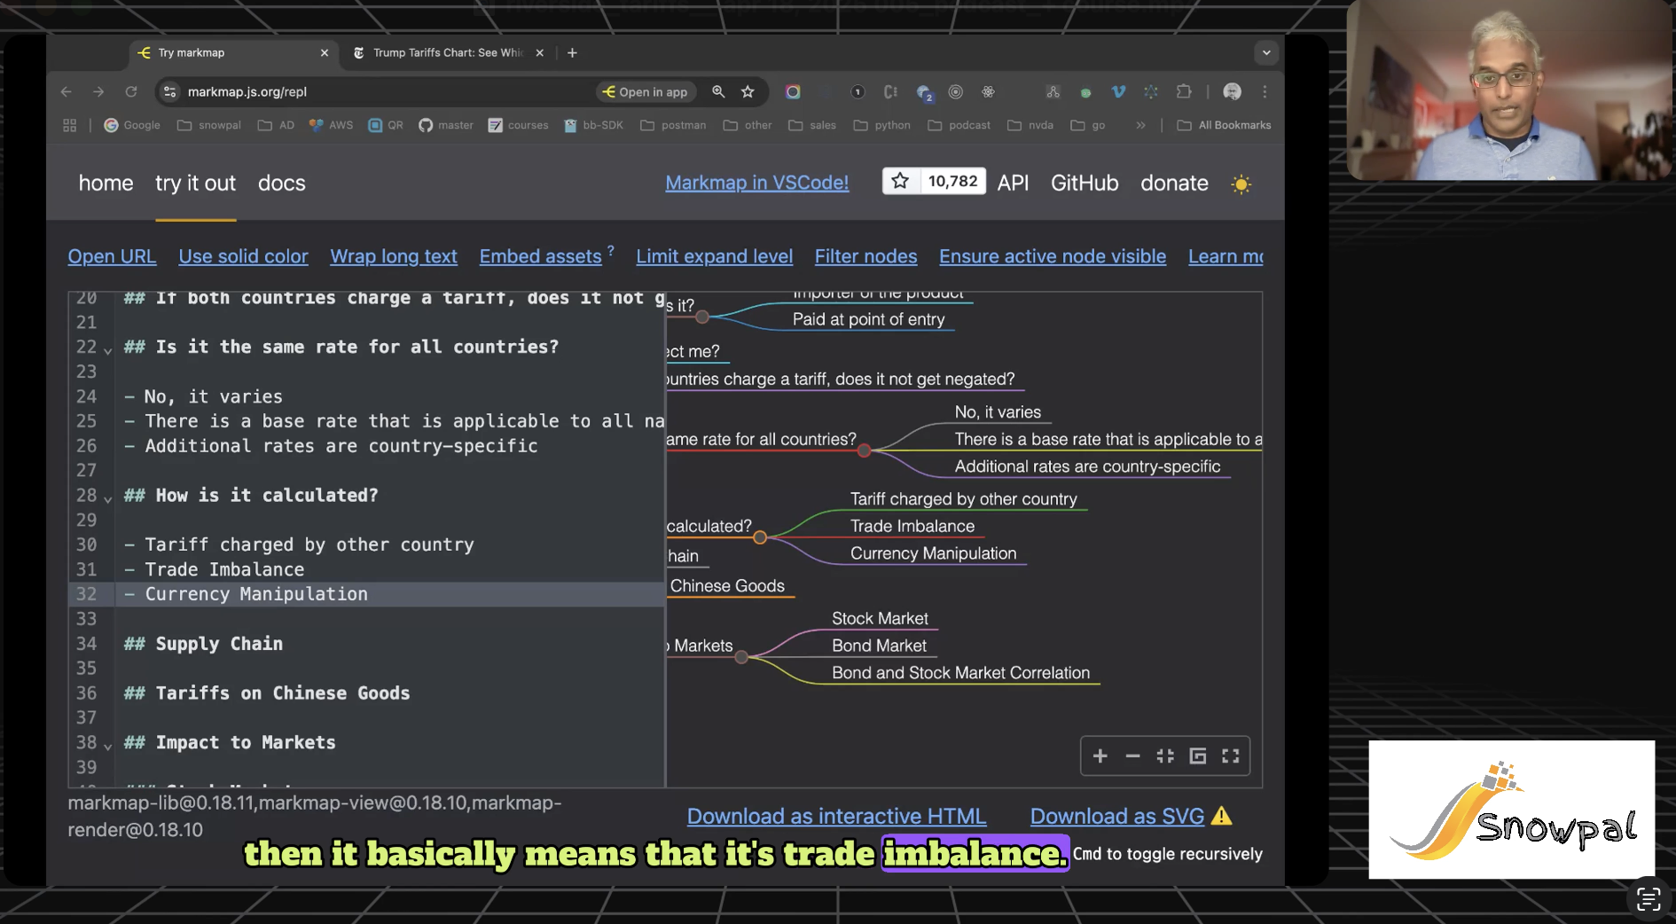The width and height of the screenshot is (1676, 924).
Task: Open the API nav item
Action: pyautogui.click(x=1013, y=183)
